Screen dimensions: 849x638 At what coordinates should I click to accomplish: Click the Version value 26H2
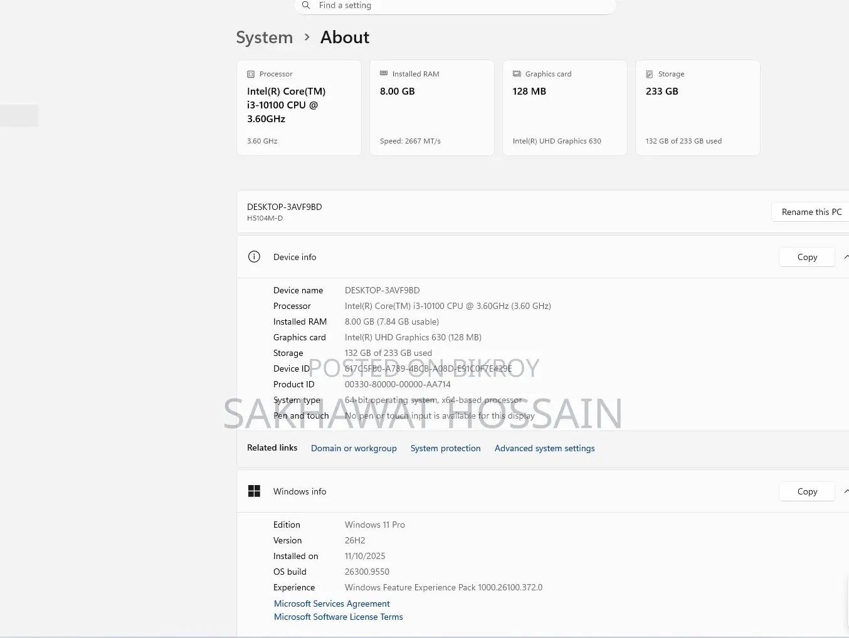point(355,540)
